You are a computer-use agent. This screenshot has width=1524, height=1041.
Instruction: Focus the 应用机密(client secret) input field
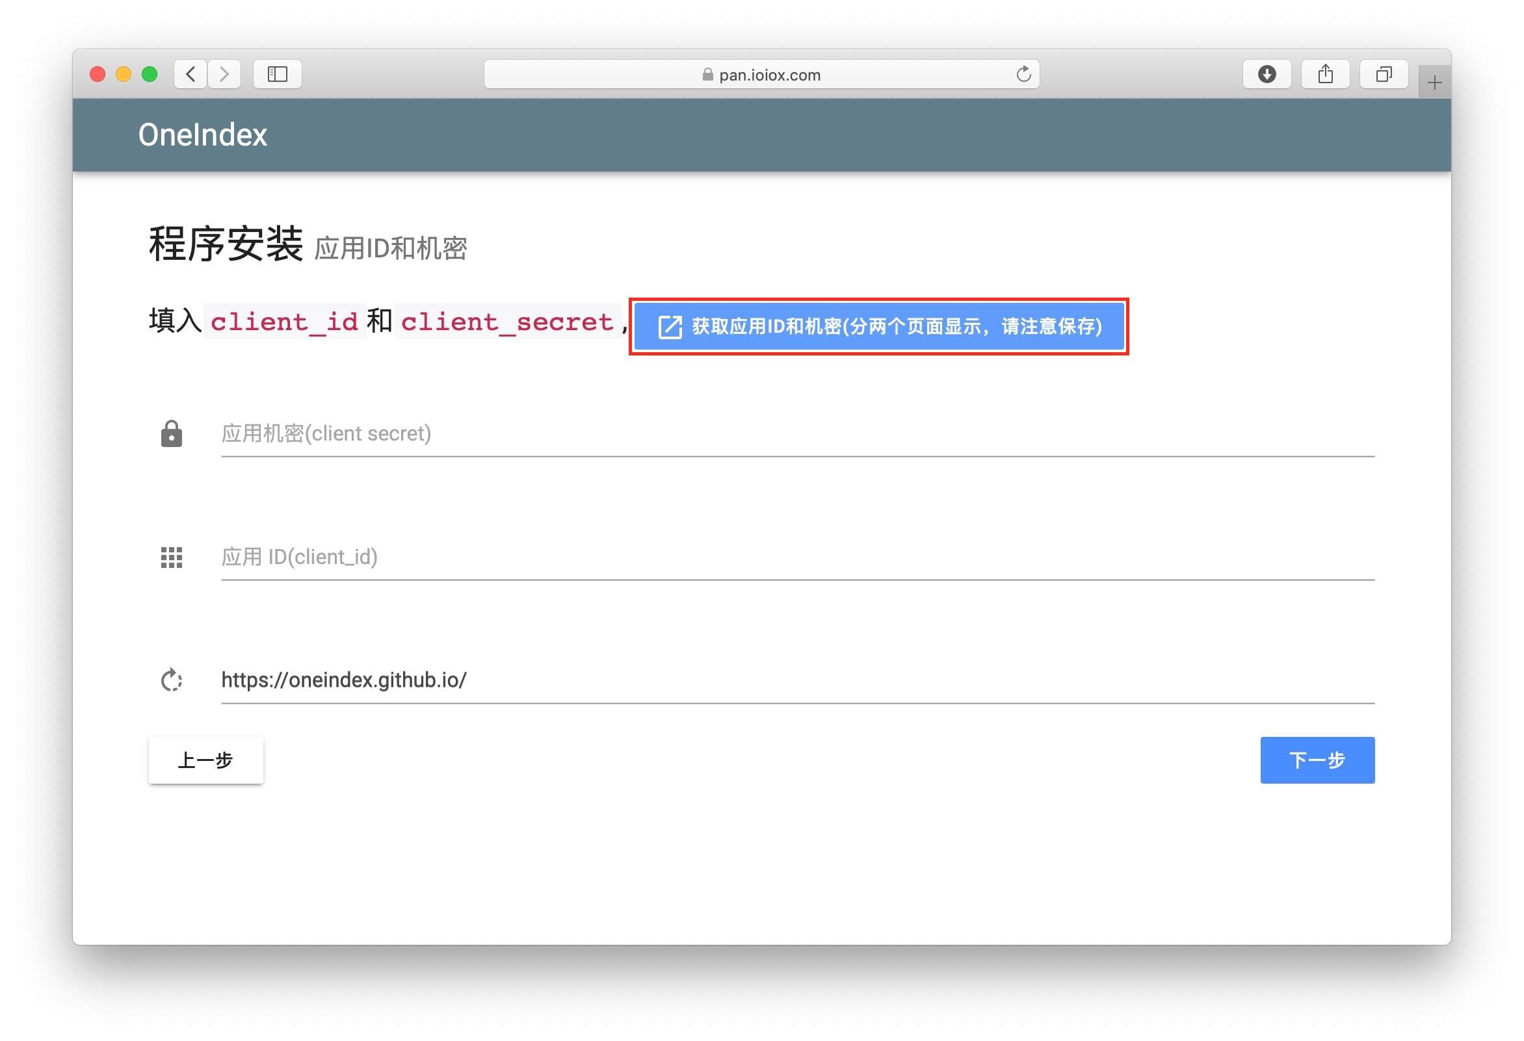tap(796, 434)
